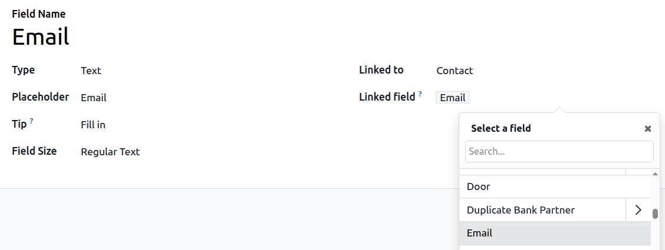Click the field list scroll-up arrow
This screenshot has height=250, width=665.
tap(655, 174)
